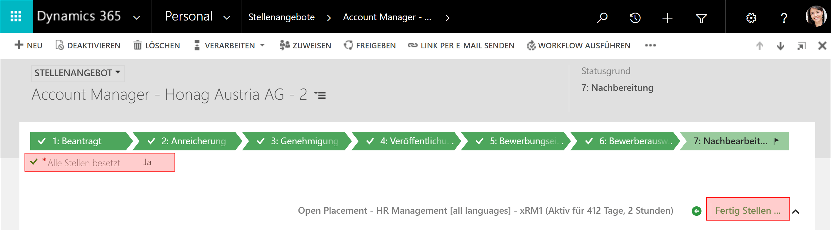Image resolution: width=831 pixels, height=231 pixels.
Task: Open the help question mark icon
Action: 784,18
